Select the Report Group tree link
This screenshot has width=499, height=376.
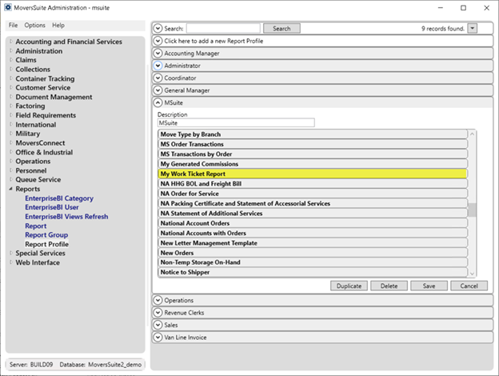(x=46, y=235)
